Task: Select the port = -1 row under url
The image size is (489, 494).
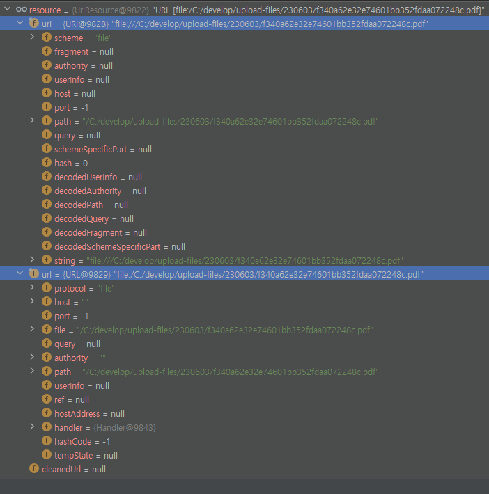Action: coord(244,316)
